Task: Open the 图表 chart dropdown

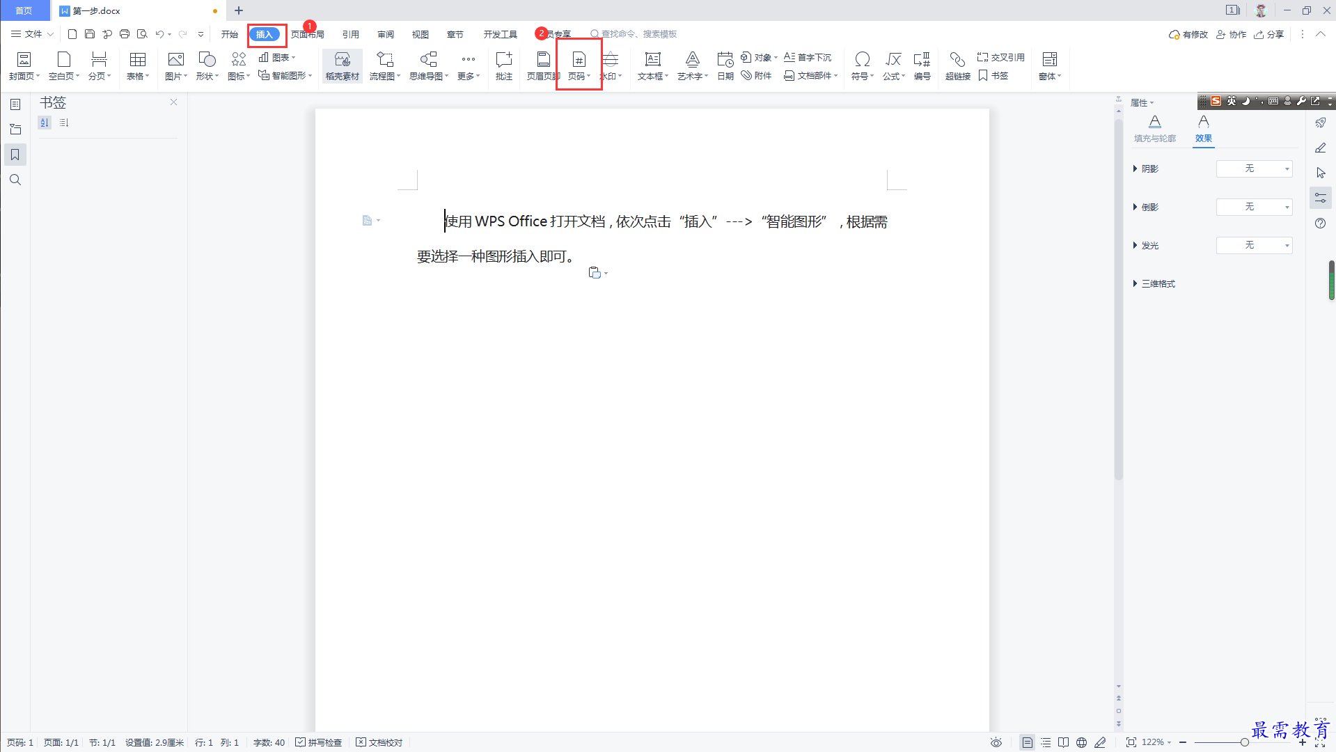Action: pos(277,57)
